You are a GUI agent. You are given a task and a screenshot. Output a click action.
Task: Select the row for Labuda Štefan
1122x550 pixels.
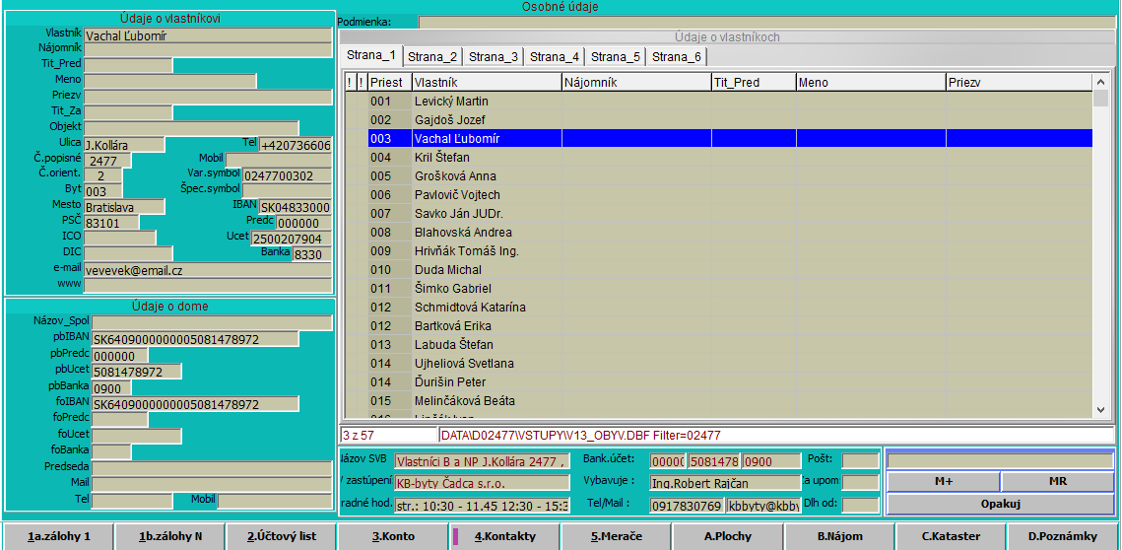pyautogui.click(x=718, y=344)
